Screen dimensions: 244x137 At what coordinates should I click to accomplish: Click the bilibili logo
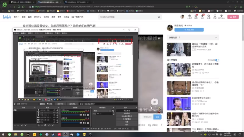tap(7, 17)
